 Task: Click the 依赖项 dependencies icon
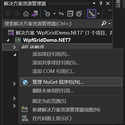point(25,47)
